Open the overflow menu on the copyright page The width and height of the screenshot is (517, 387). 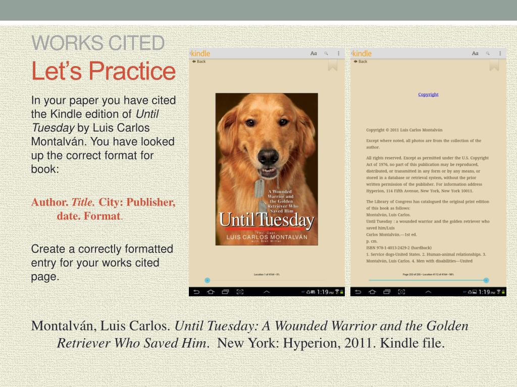click(500, 53)
